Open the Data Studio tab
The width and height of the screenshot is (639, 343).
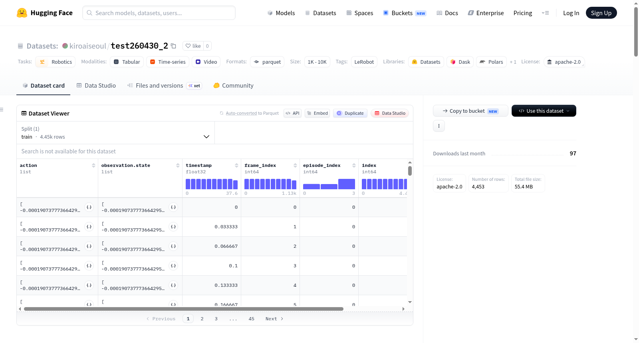(96, 85)
